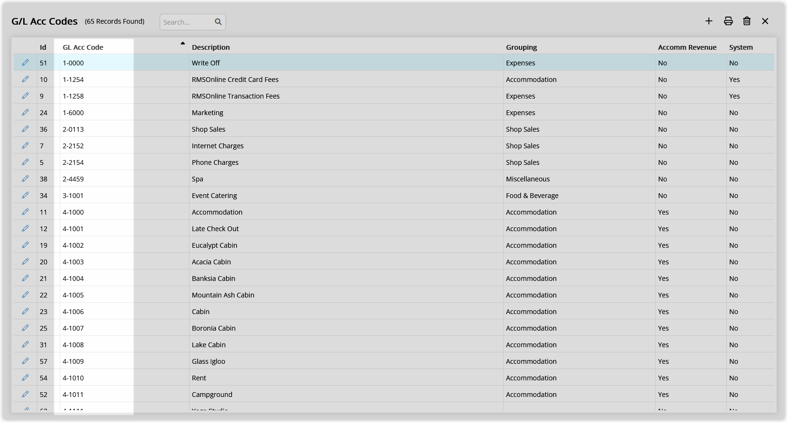Image resolution: width=788 pixels, height=423 pixels.
Task: Select the Mountain Ash Cabin row
Action: tap(223, 295)
